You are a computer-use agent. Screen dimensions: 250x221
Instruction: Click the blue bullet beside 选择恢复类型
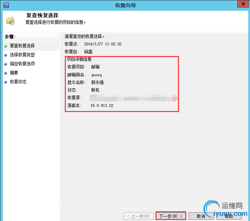[6, 55]
